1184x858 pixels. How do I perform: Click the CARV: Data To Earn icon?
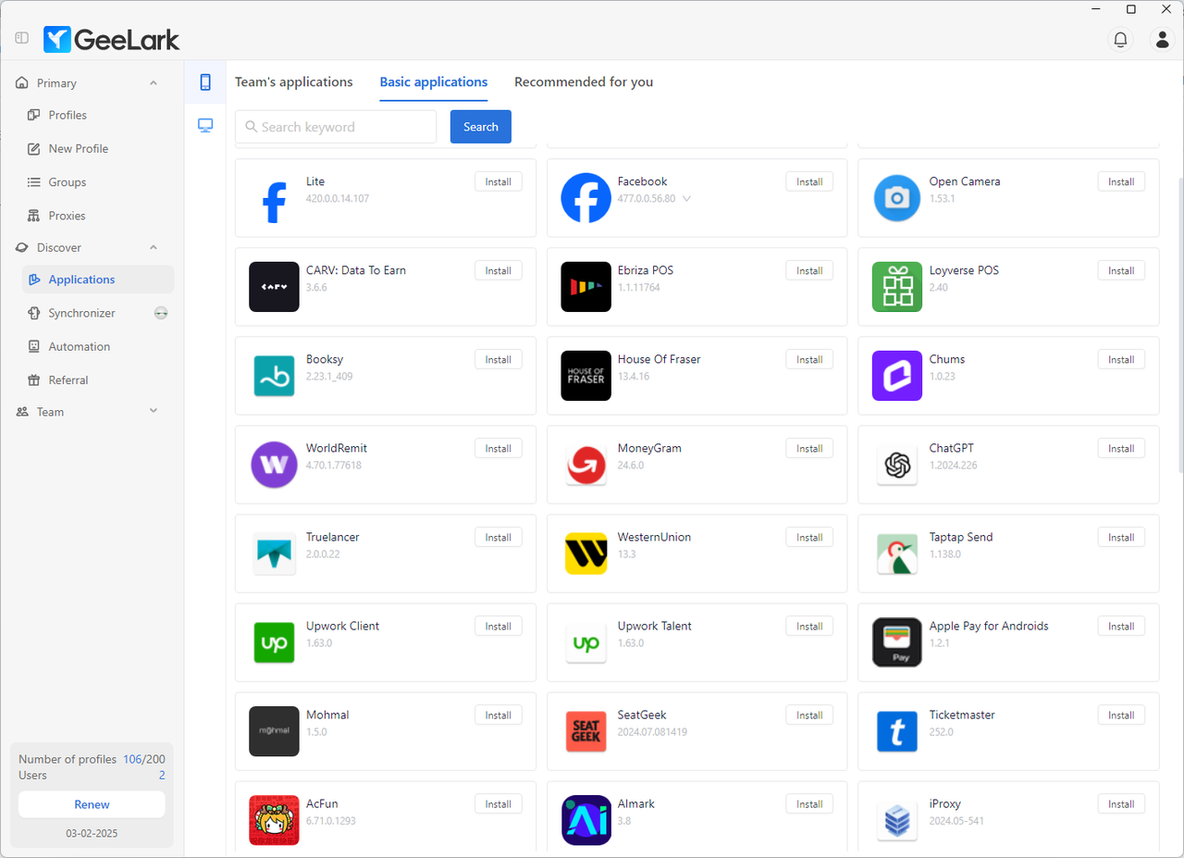[x=274, y=287]
